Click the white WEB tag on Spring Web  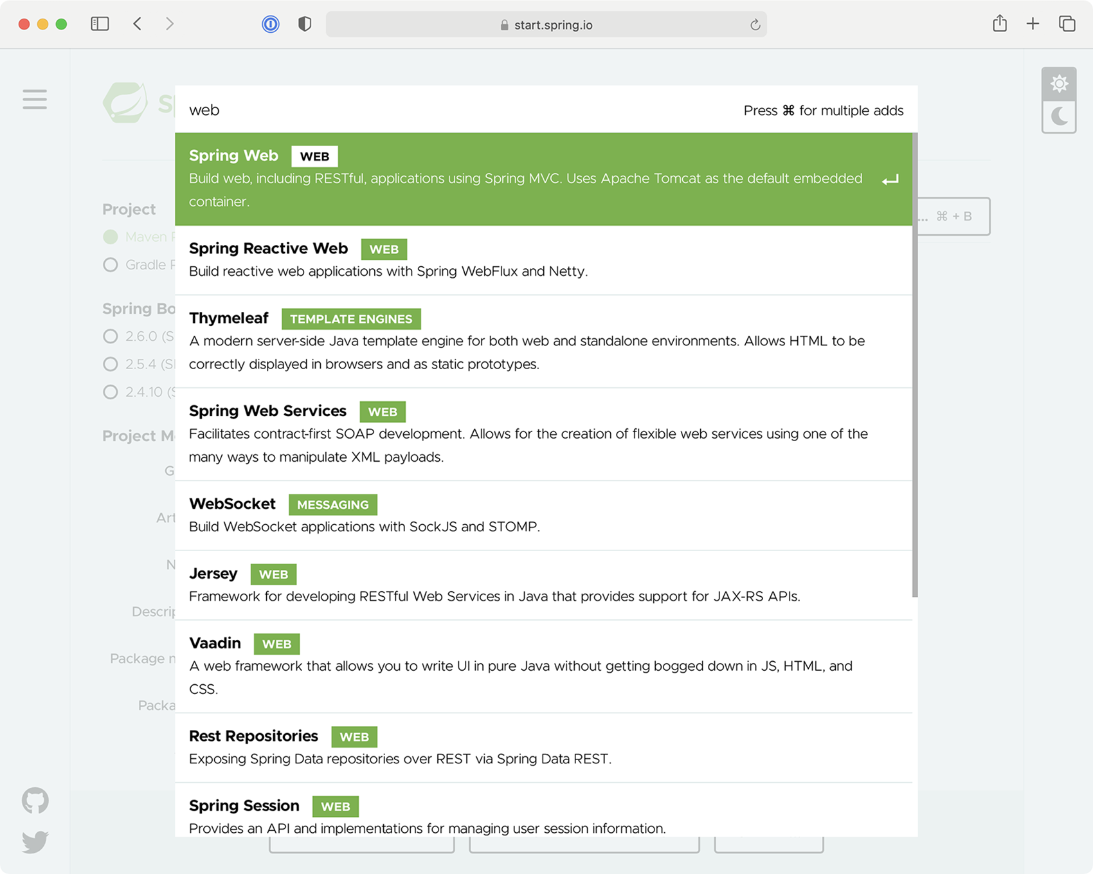tap(314, 156)
